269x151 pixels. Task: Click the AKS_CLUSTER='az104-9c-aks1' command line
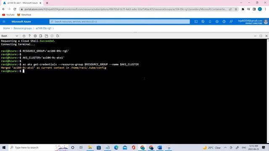click(43, 58)
